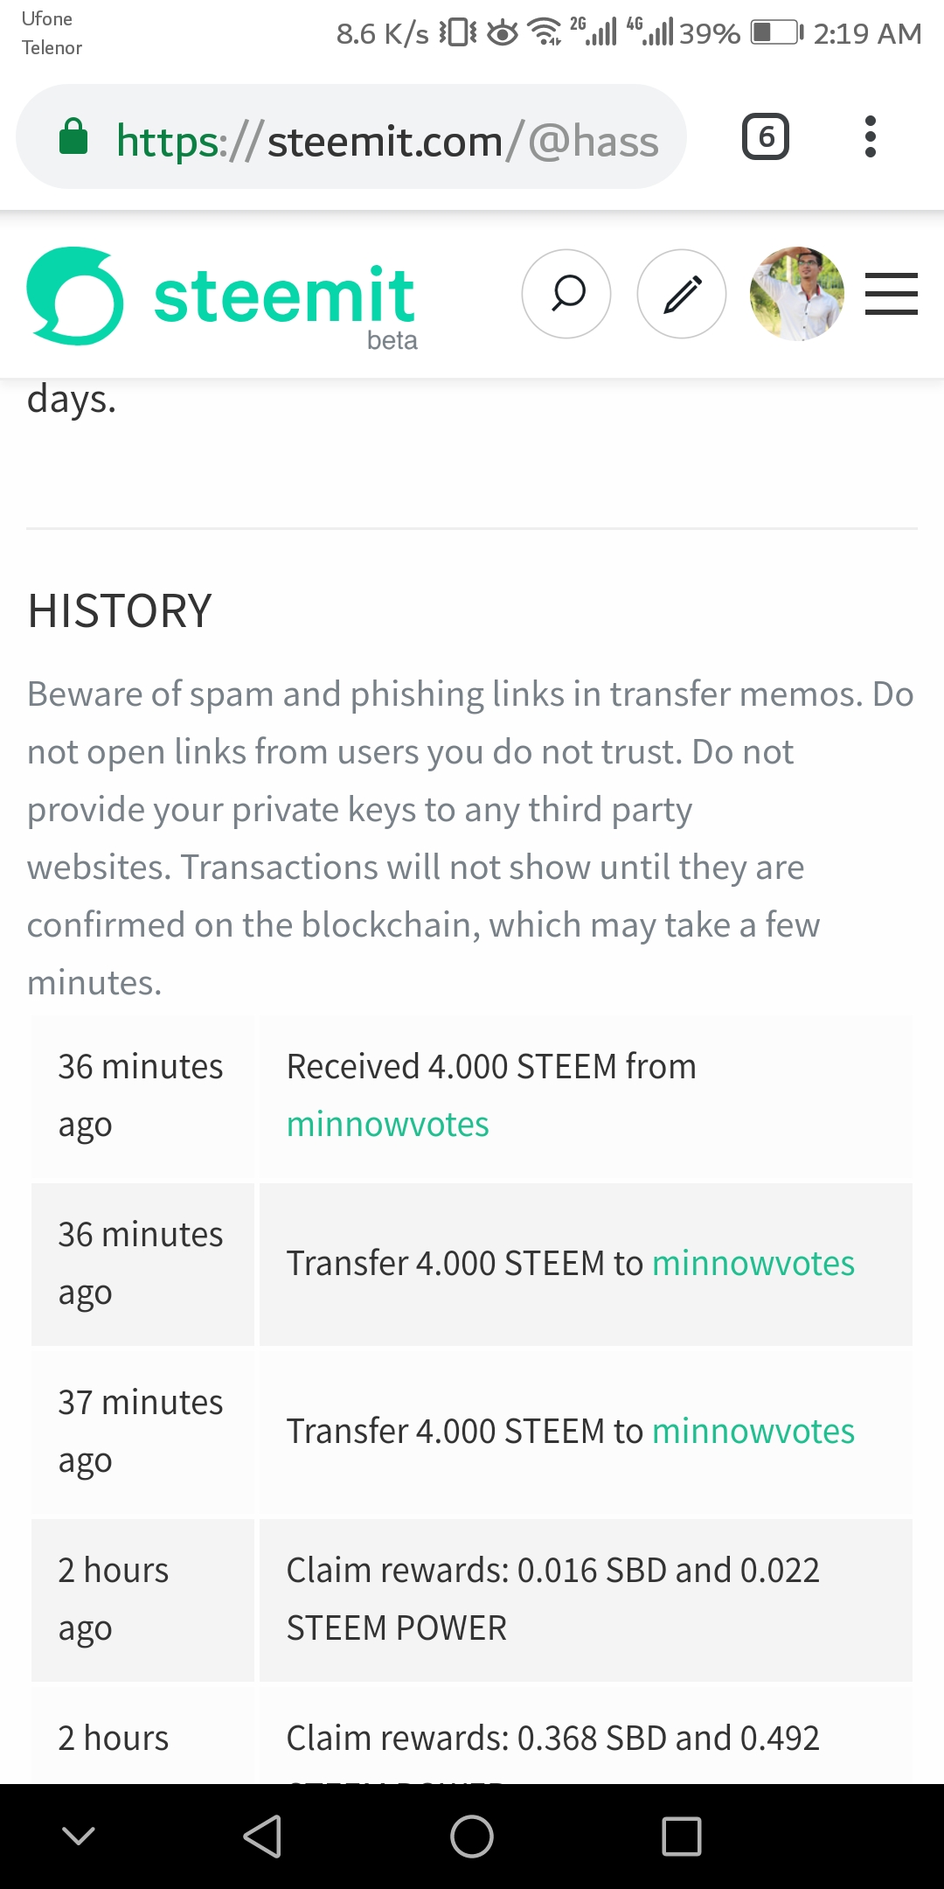Tap the battery indicator in status bar
Viewport: 944px width, 1889px height.
click(x=776, y=33)
